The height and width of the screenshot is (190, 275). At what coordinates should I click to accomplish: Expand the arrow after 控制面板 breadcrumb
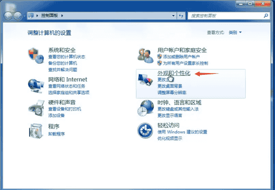pyautogui.click(x=62, y=16)
